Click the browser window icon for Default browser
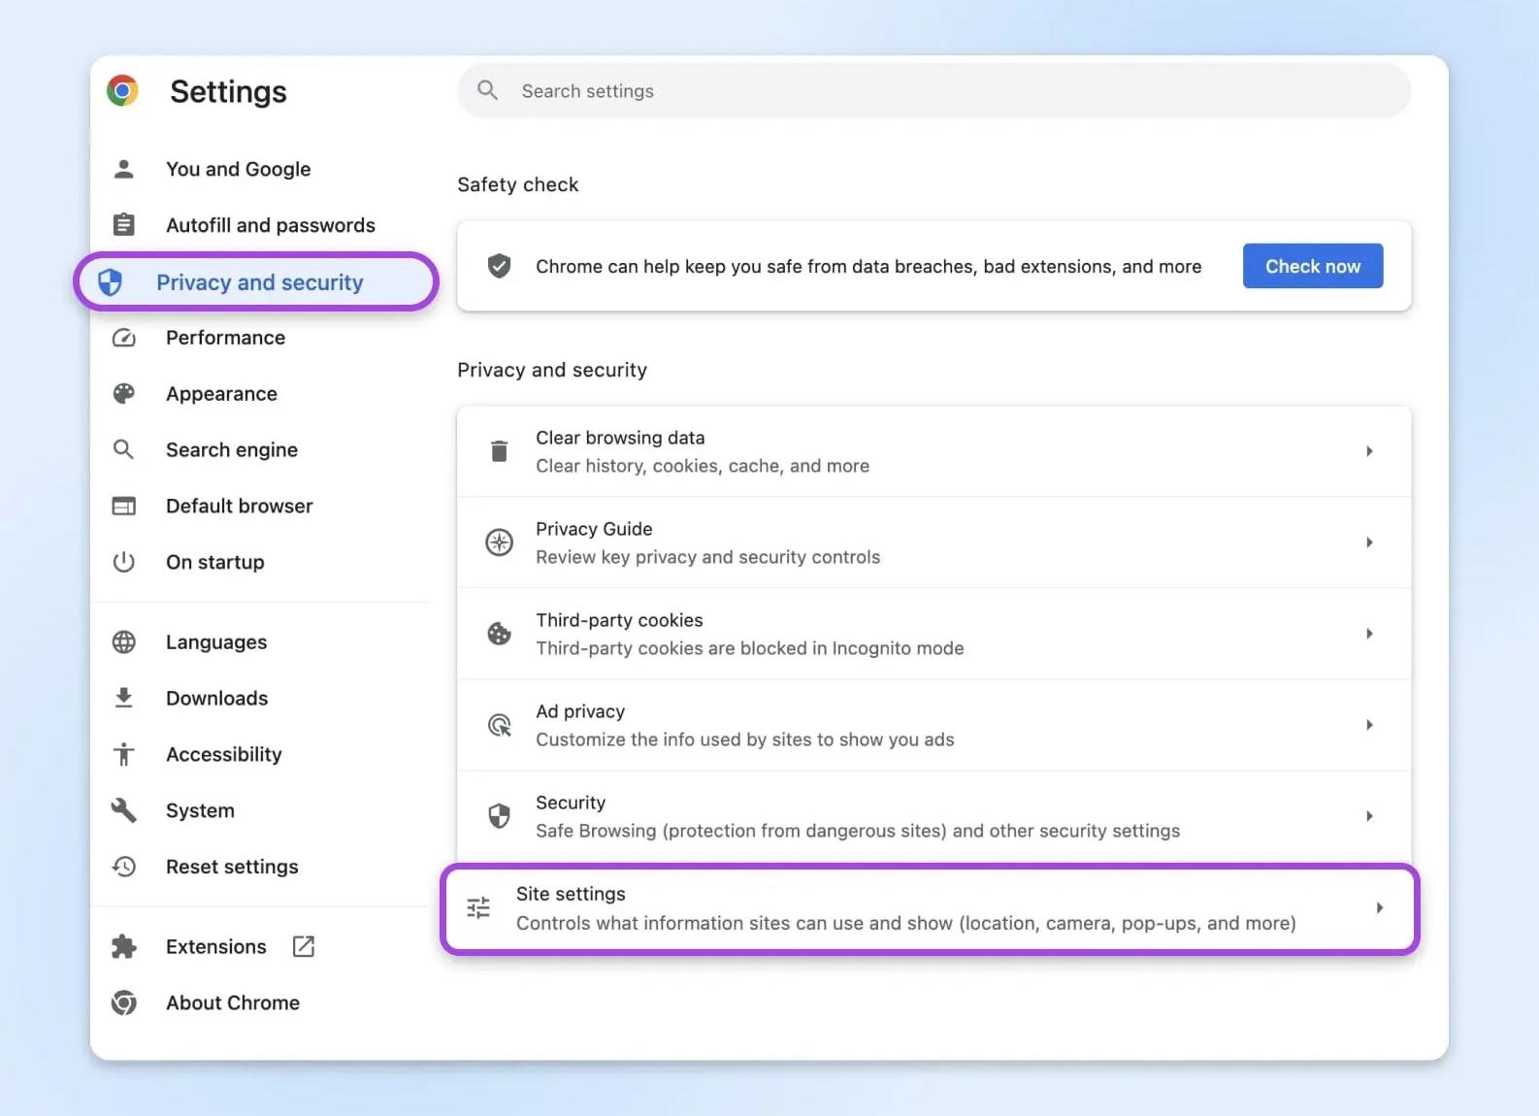1539x1116 pixels. coord(123,506)
